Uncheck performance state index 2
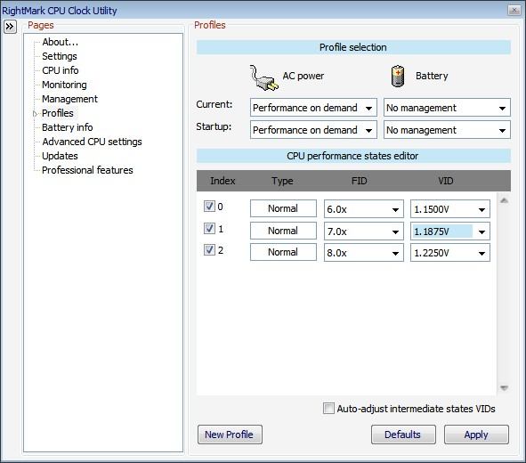Screen dimensions: 526x463 point(209,249)
